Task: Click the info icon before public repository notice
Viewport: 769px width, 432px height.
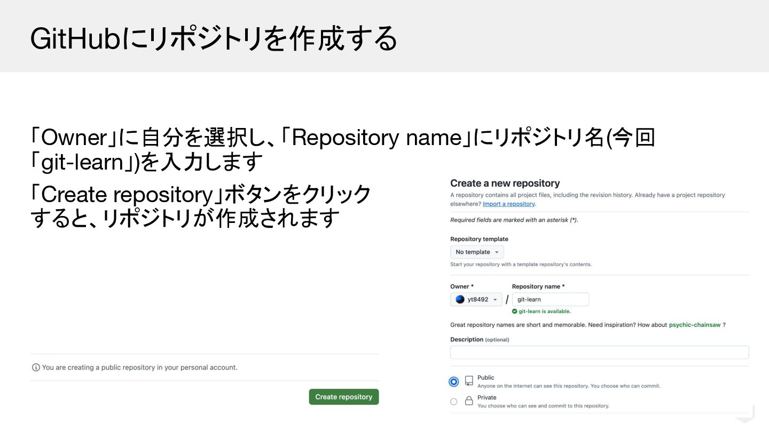Action: point(36,367)
